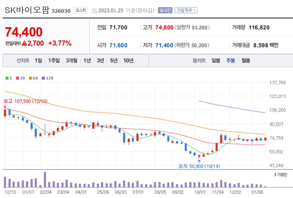The image size is (293, 198).
Task: Click the 02/04 x-axis date label
Action: (46, 192)
